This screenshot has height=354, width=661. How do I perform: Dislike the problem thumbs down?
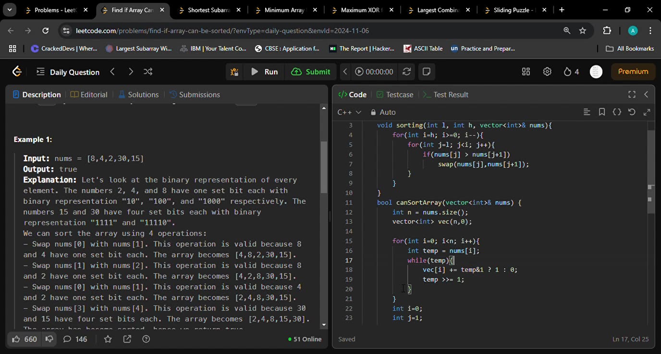pyautogui.click(x=49, y=339)
